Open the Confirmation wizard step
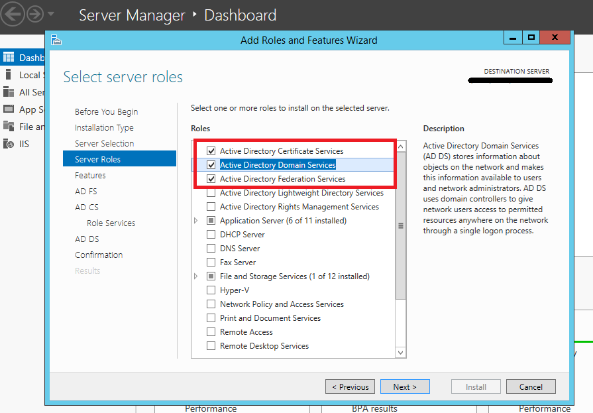The image size is (593, 413). point(99,255)
